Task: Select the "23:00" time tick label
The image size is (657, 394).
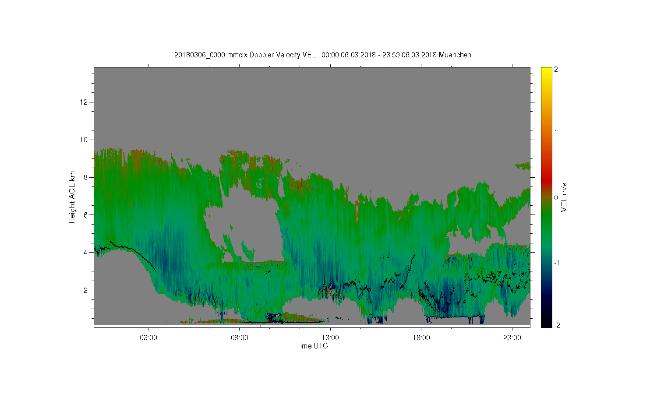Action: pos(512,338)
